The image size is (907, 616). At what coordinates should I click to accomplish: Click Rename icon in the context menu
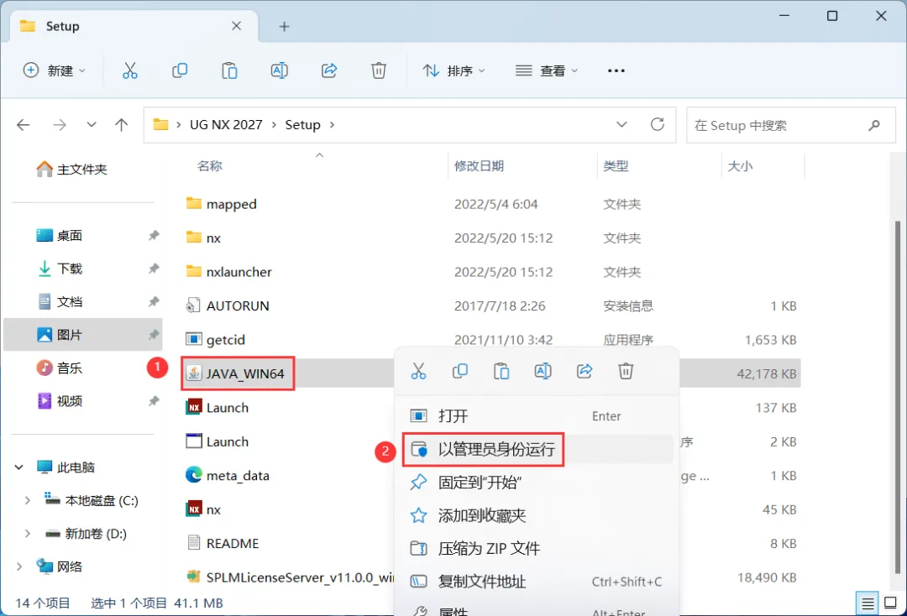click(x=543, y=371)
